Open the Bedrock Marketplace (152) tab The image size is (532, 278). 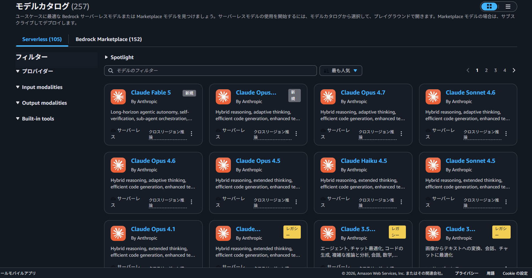coord(109,39)
